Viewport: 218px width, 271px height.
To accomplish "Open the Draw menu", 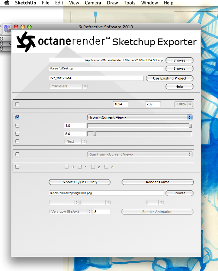I will click(x=112, y=3).
